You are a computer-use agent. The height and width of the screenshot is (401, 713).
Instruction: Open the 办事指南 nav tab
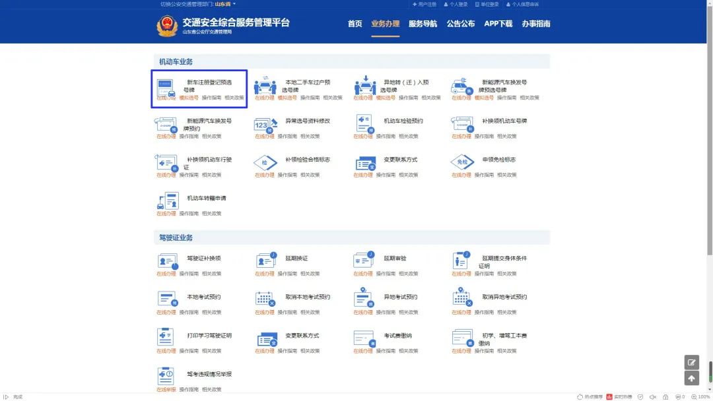[535, 24]
